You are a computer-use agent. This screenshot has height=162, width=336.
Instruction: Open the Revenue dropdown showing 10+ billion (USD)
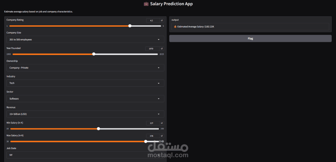pos(85,114)
